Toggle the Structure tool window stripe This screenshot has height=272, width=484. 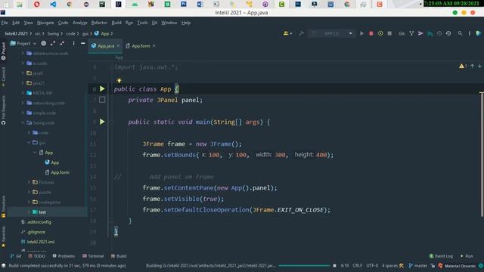point(3,206)
